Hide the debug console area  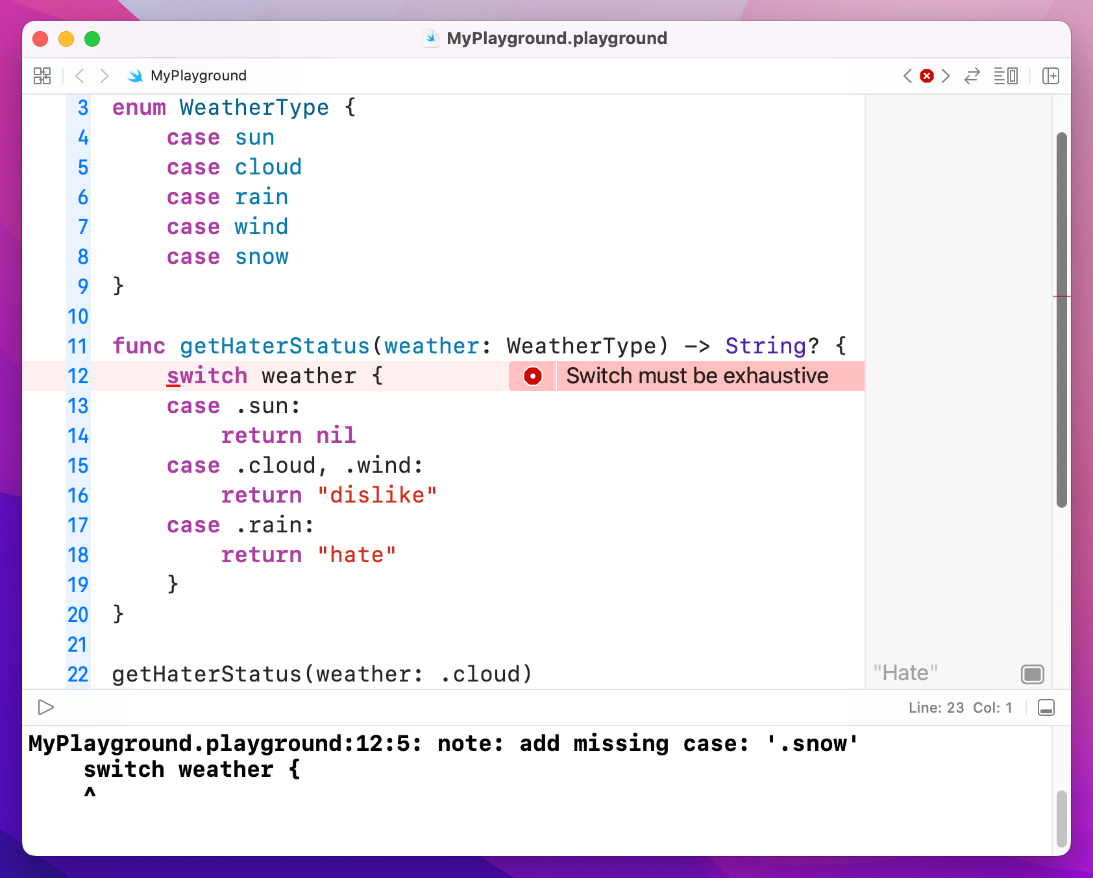tap(1046, 707)
